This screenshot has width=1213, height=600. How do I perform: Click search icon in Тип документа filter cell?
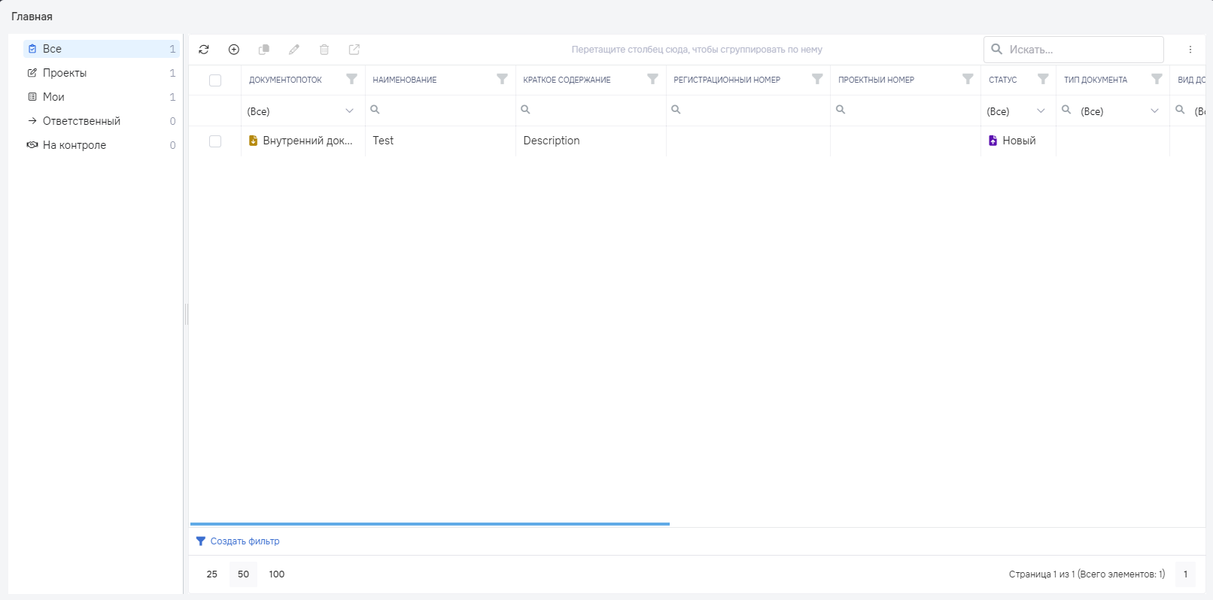coord(1066,110)
